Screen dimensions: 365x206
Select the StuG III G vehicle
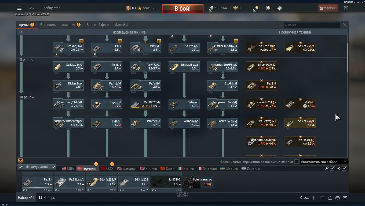coord(223,85)
